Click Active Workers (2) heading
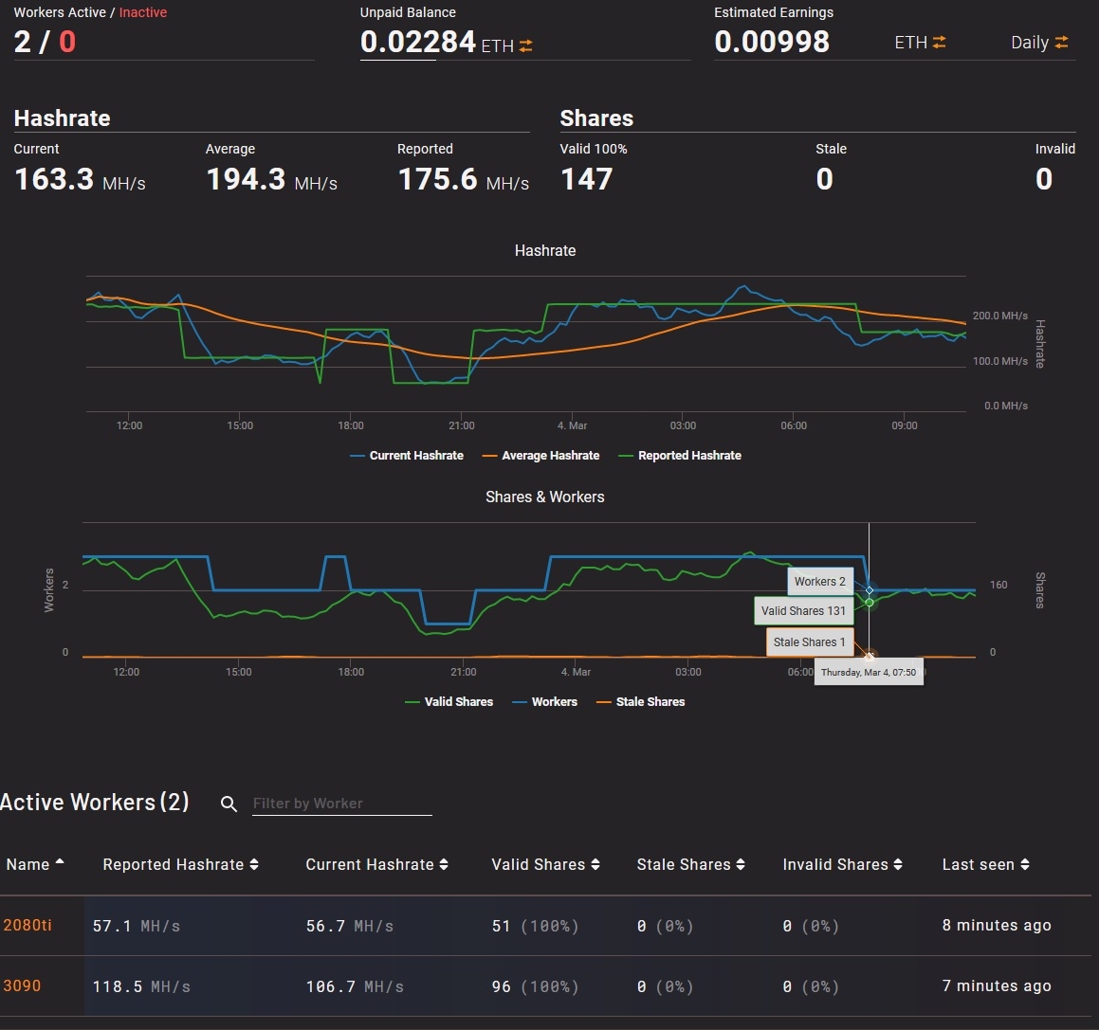 [95, 802]
